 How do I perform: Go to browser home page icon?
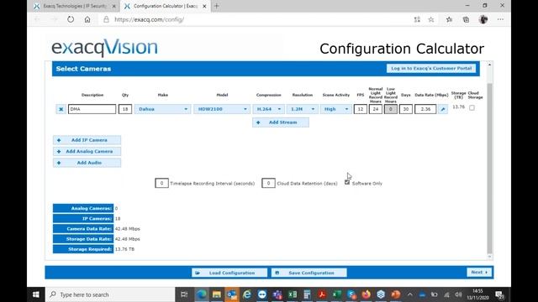click(x=87, y=19)
